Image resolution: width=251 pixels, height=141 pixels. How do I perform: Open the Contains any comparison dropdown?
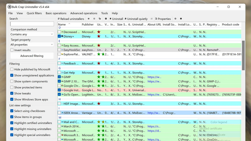32,34
